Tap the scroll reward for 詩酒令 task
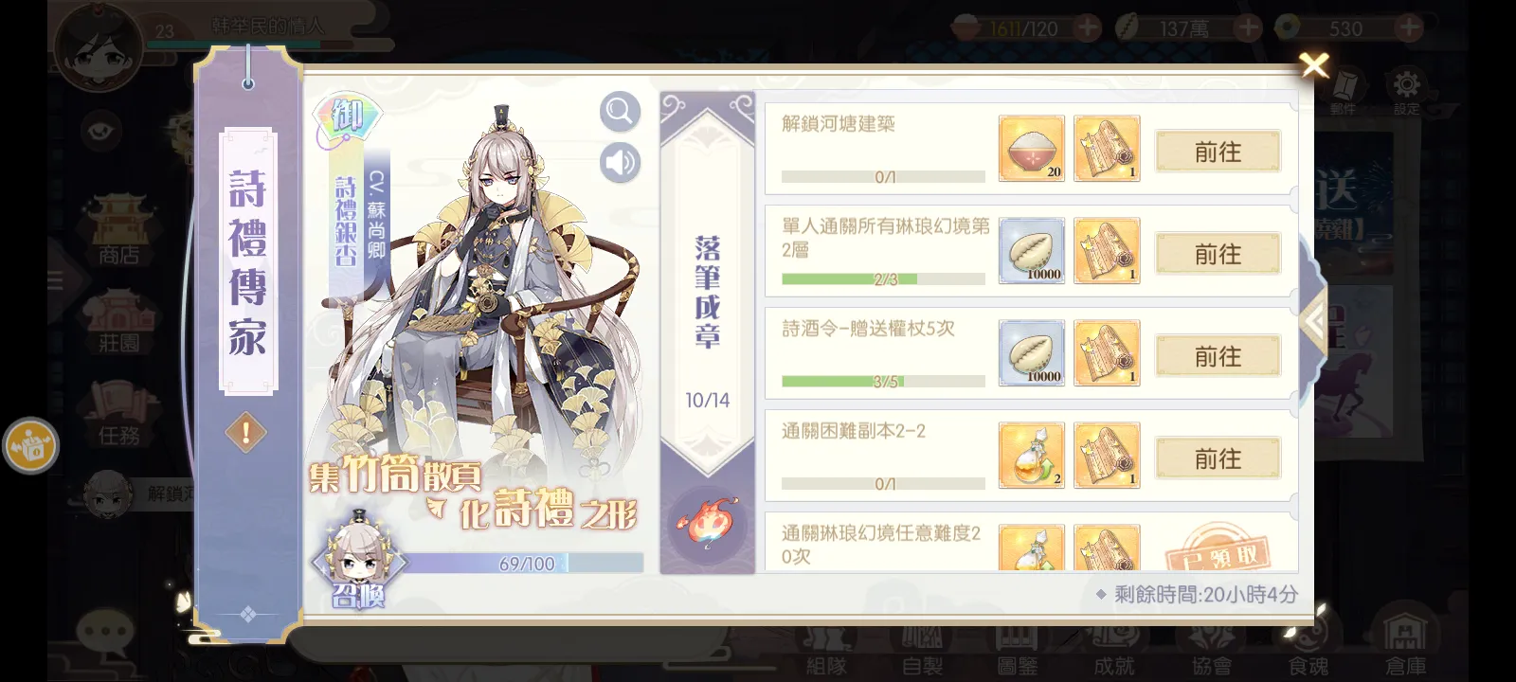The width and height of the screenshot is (1516, 682). [x=1107, y=353]
